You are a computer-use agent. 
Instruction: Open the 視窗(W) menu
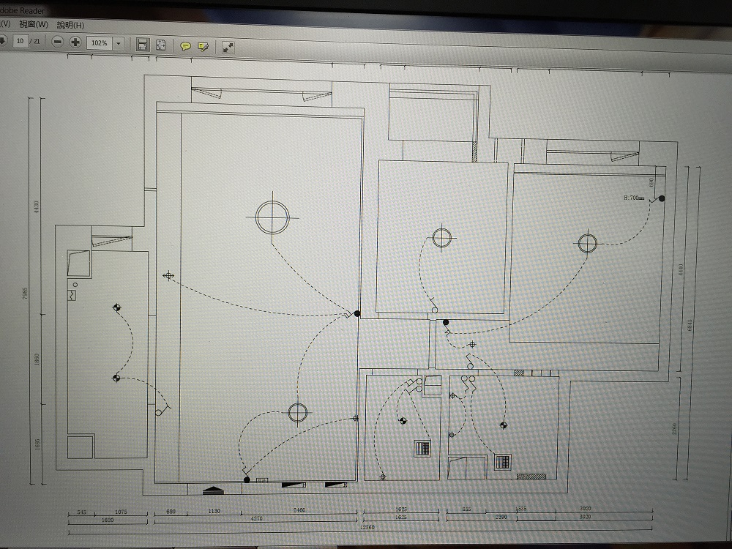pyautogui.click(x=34, y=25)
